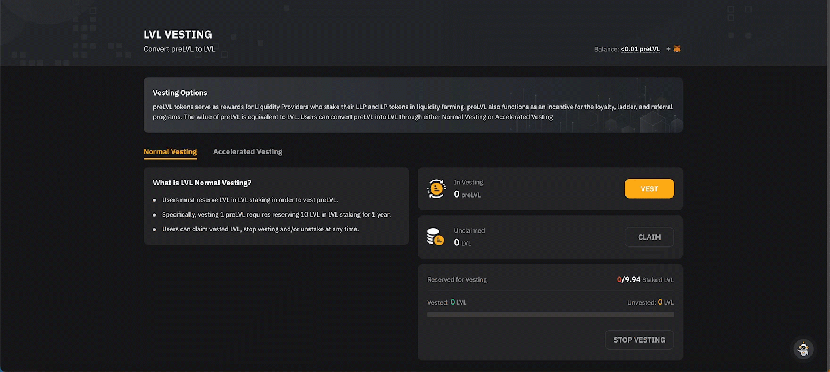
Task: Click the Reserved for Vesting label
Action: [457, 280]
